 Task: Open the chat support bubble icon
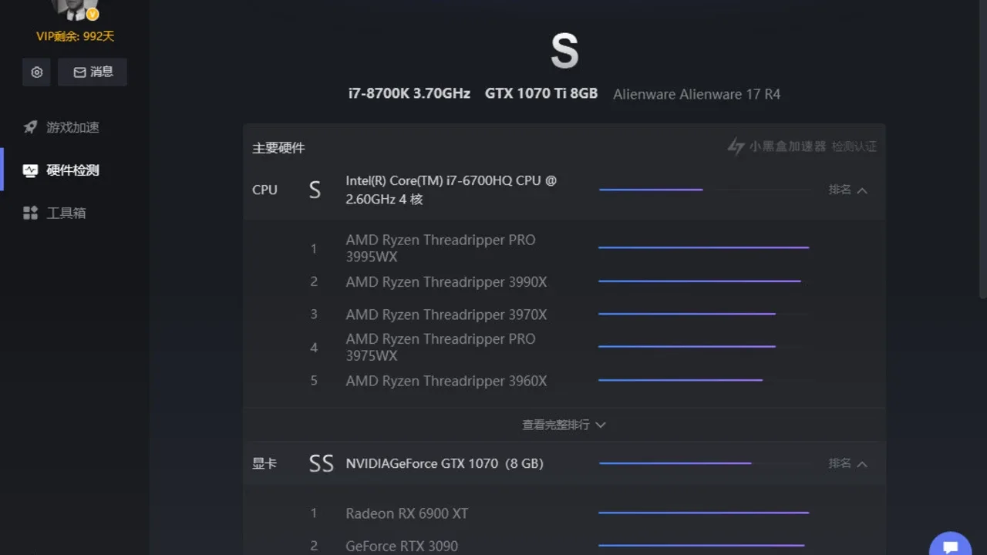coord(950,545)
